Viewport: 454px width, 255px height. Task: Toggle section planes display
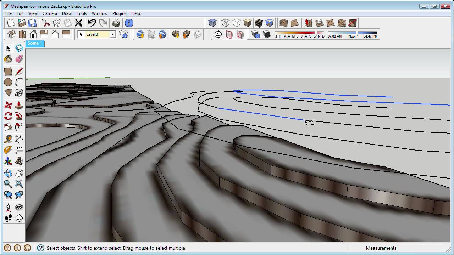tap(229, 34)
